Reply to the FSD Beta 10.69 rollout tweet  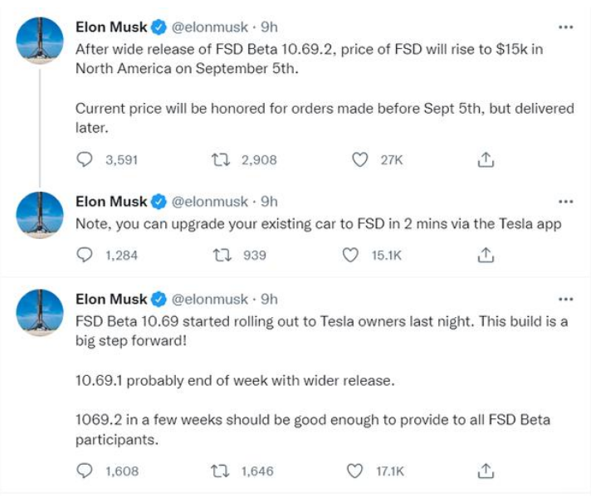pyautogui.click(x=84, y=471)
